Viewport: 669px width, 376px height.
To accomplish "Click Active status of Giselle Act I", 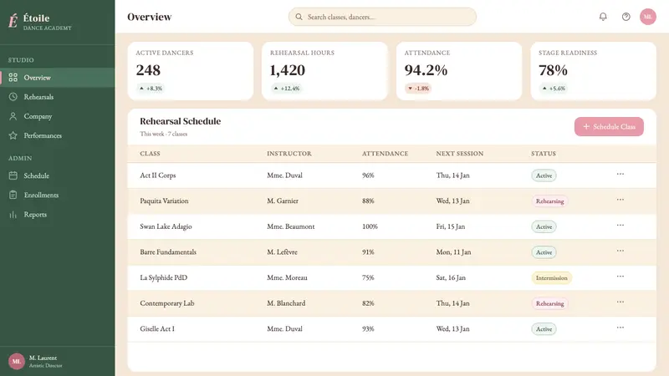I will tap(544, 329).
